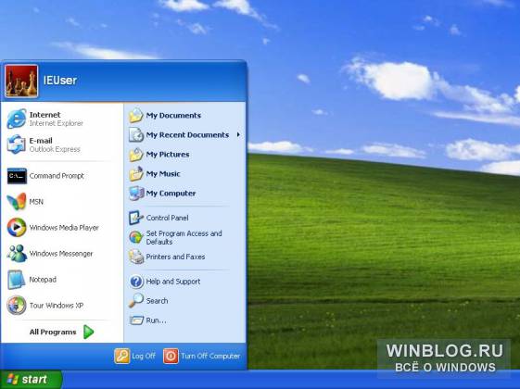This screenshot has height=389, width=520.
Task: Click the Log Off label
Action: (x=144, y=356)
